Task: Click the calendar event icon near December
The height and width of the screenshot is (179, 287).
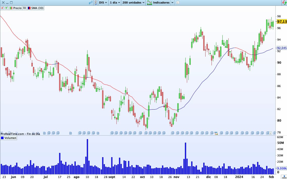Action: pyautogui.click(x=216, y=133)
